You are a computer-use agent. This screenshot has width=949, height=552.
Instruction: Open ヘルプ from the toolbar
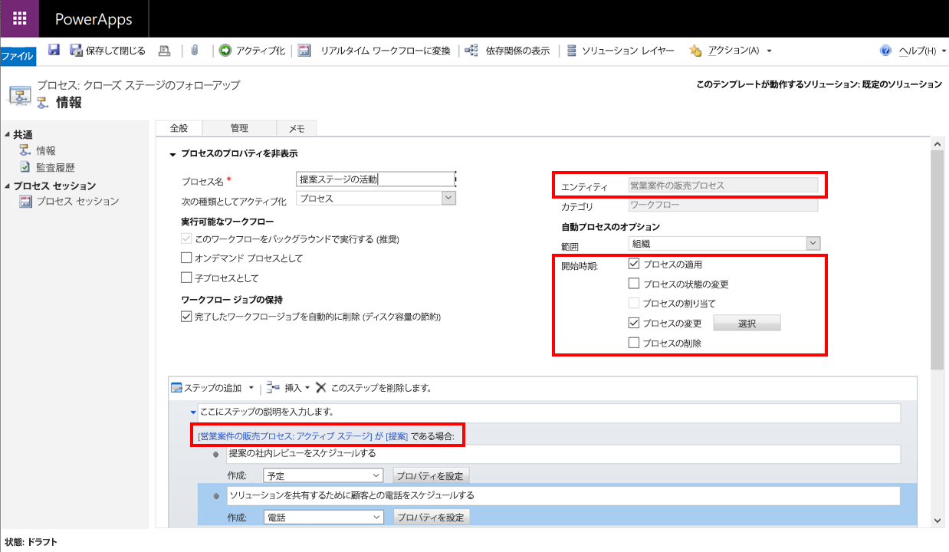(x=918, y=51)
